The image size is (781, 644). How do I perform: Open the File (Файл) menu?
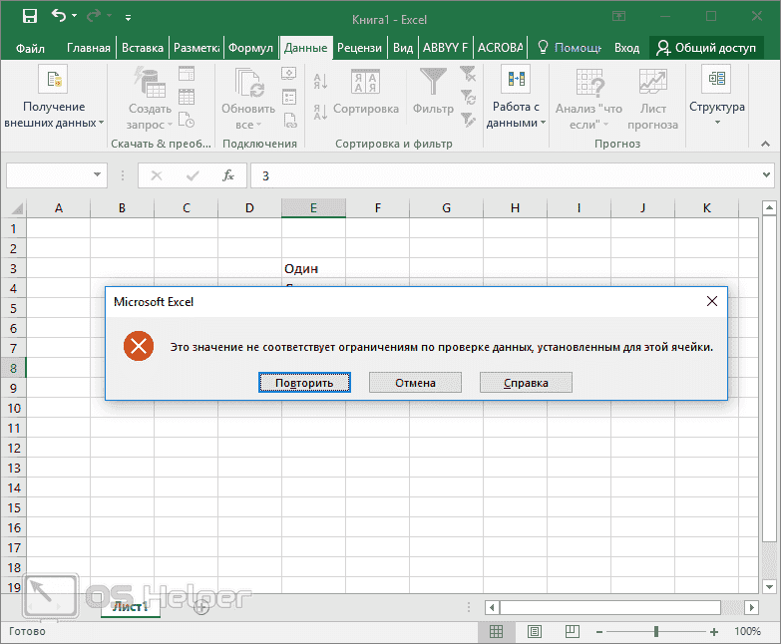click(30, 48)
